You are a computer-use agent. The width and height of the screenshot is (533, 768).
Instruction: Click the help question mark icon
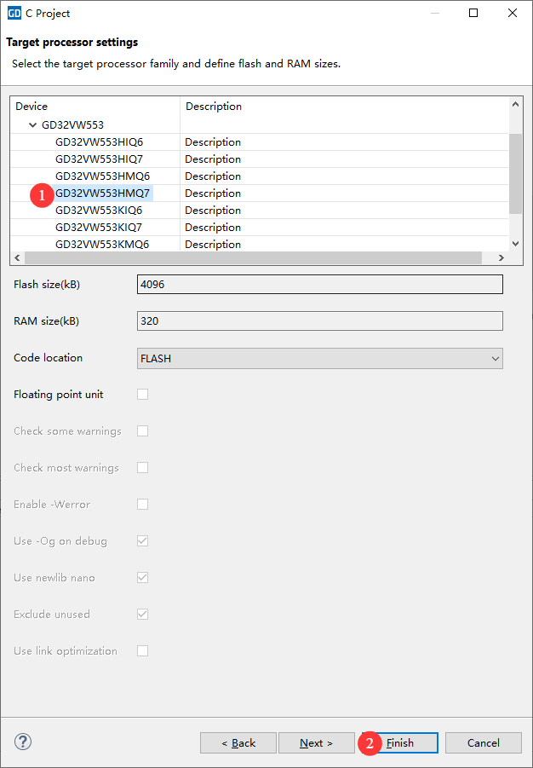pyautogui.click(x=23, y=742)
